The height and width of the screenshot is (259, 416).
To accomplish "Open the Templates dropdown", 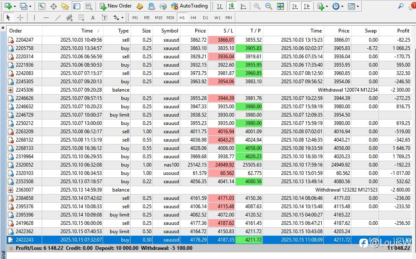I will click(x=358, y=6).
